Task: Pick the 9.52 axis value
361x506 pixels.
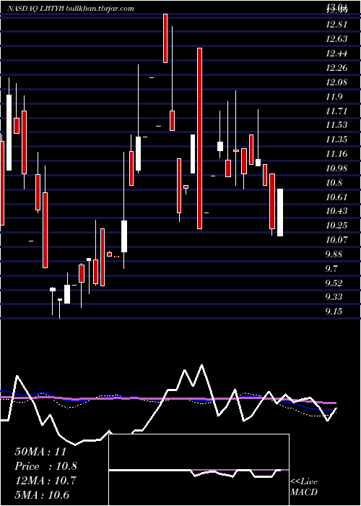Action: coord(334,283)
